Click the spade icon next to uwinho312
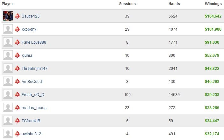 click(17, 134)
